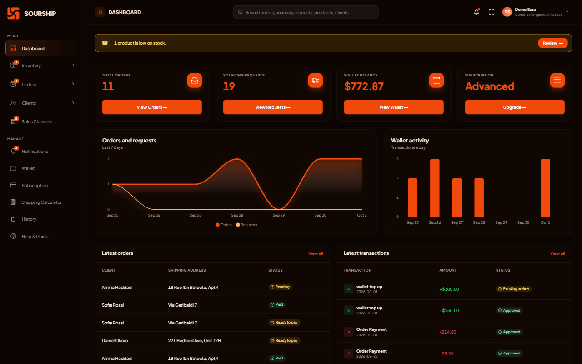Click the Help & Guide question icon

click(13, 236)
